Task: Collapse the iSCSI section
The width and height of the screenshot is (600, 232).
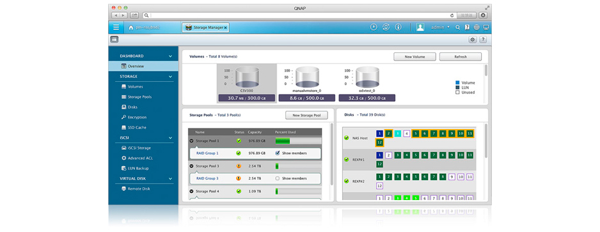Action: [170, 137]
